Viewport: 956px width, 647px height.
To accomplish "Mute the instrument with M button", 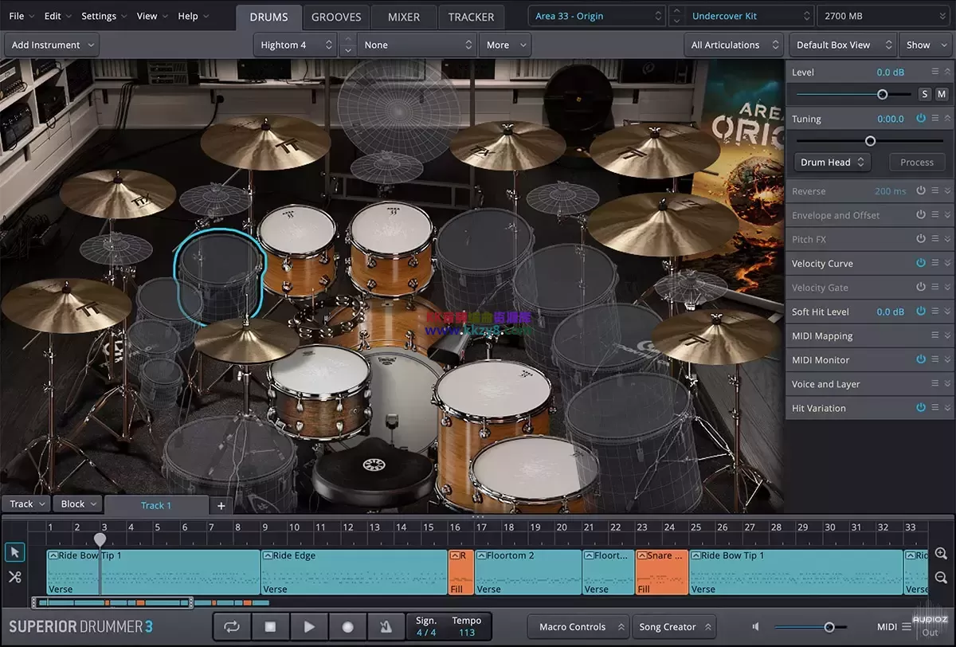I will click(x=941, y=94).
